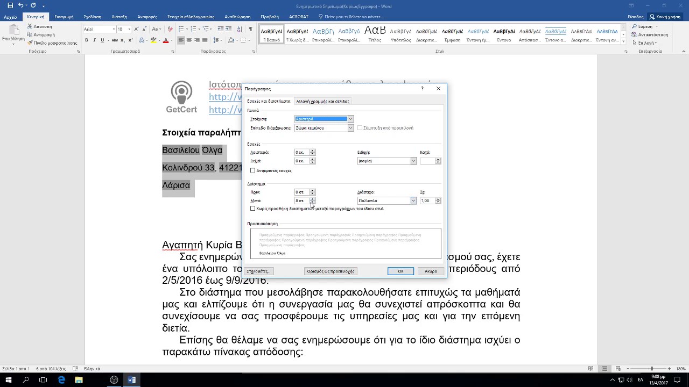This screenshot has height=387, width=689.
Task: Check the no spacing between same-style paragraphs box
Action: 253,209
